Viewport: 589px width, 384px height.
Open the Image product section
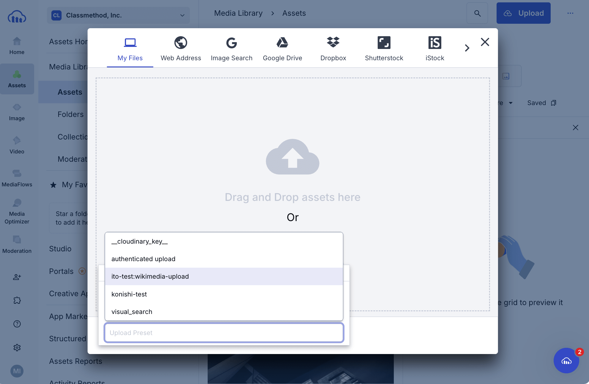[x=17, y=112]
